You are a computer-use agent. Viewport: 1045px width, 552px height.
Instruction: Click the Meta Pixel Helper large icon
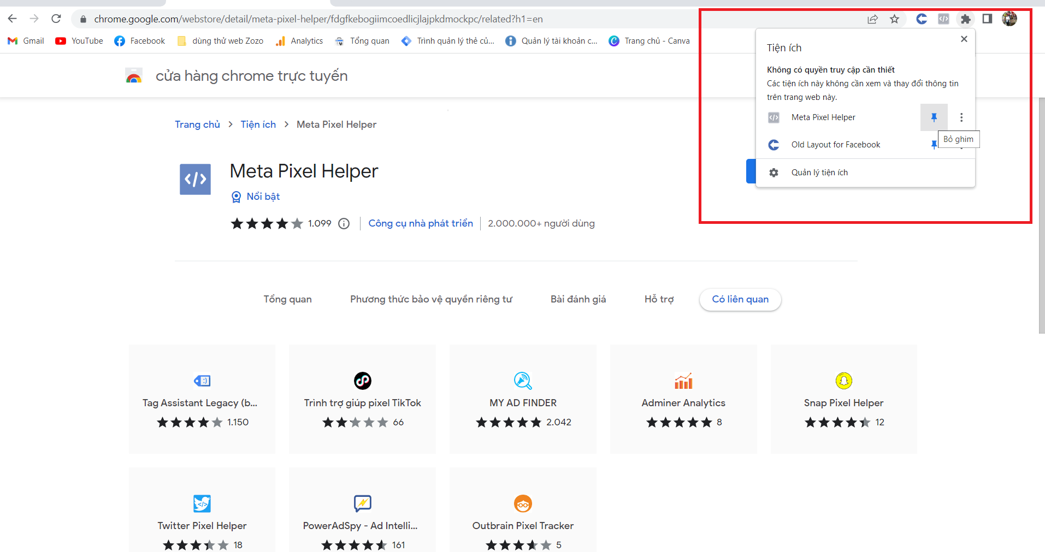click(195, 179)
